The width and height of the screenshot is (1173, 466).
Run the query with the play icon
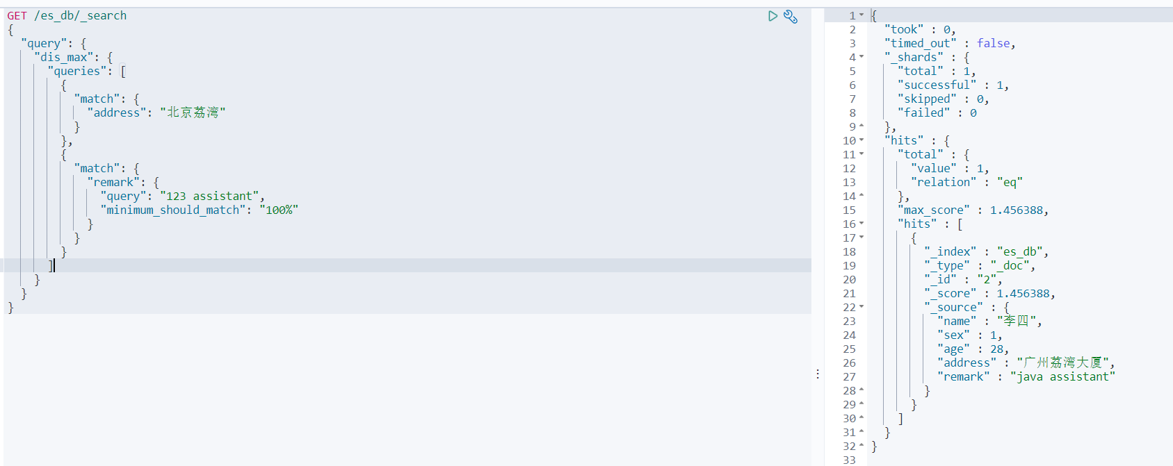pos(772,16)
